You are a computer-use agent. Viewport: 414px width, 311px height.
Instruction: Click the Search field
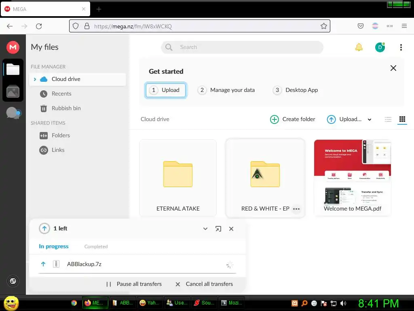click(242, 47)
